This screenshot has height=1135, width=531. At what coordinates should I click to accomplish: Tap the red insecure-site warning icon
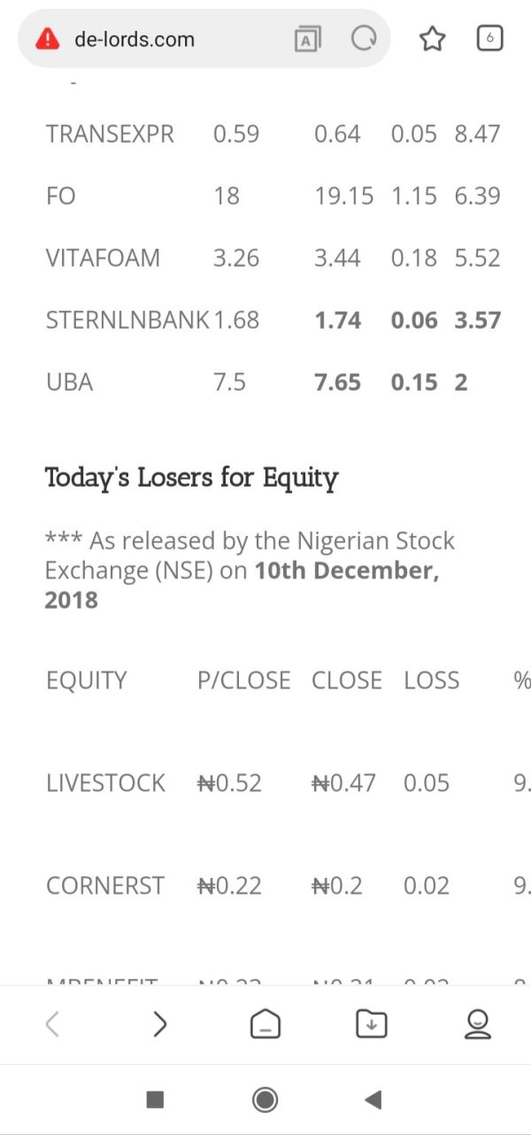47,39
